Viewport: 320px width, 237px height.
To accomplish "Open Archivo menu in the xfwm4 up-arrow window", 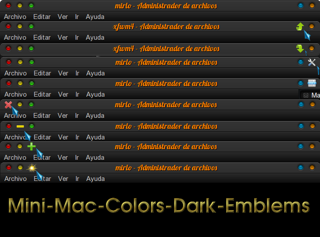I will (15, 38).
